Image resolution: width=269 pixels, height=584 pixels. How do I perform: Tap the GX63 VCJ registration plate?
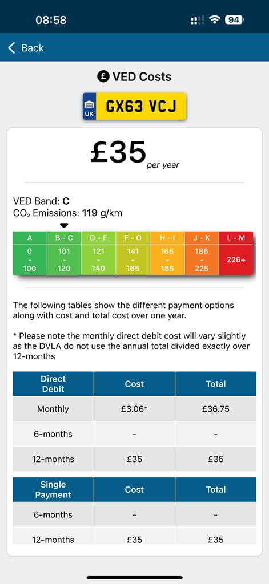134,106
